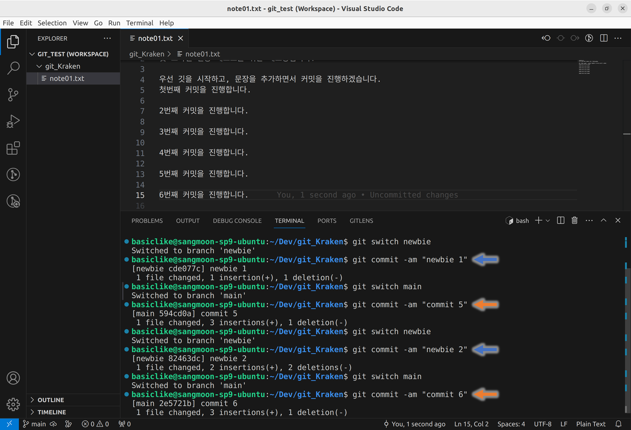Image resolution: width=631 pixels, height=430 pixels.
Task: Change encoding via UTF-8
Action: [x=542, y=424]
